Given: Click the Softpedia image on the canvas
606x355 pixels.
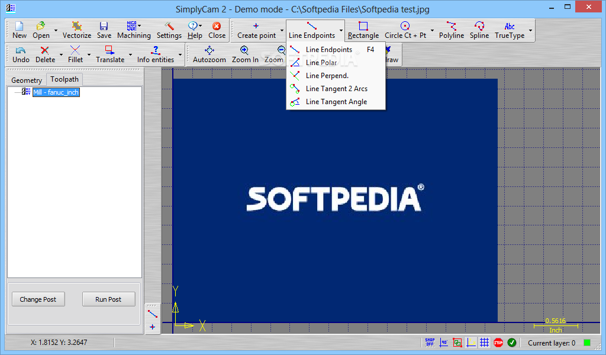Looking at the screenshot, I should pyautogui.click(x=335, y=200).
